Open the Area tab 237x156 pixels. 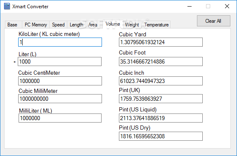click(x=92, y=25)
